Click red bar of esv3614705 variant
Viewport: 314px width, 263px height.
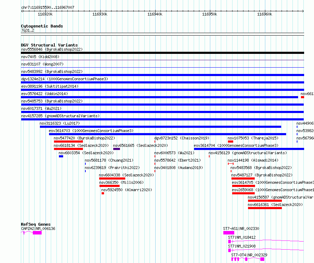pyautogui.click(x=243, y=186)
